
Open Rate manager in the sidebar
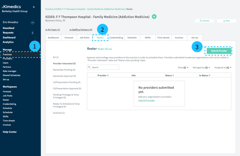pyautogui.click(x=10, y=71)
